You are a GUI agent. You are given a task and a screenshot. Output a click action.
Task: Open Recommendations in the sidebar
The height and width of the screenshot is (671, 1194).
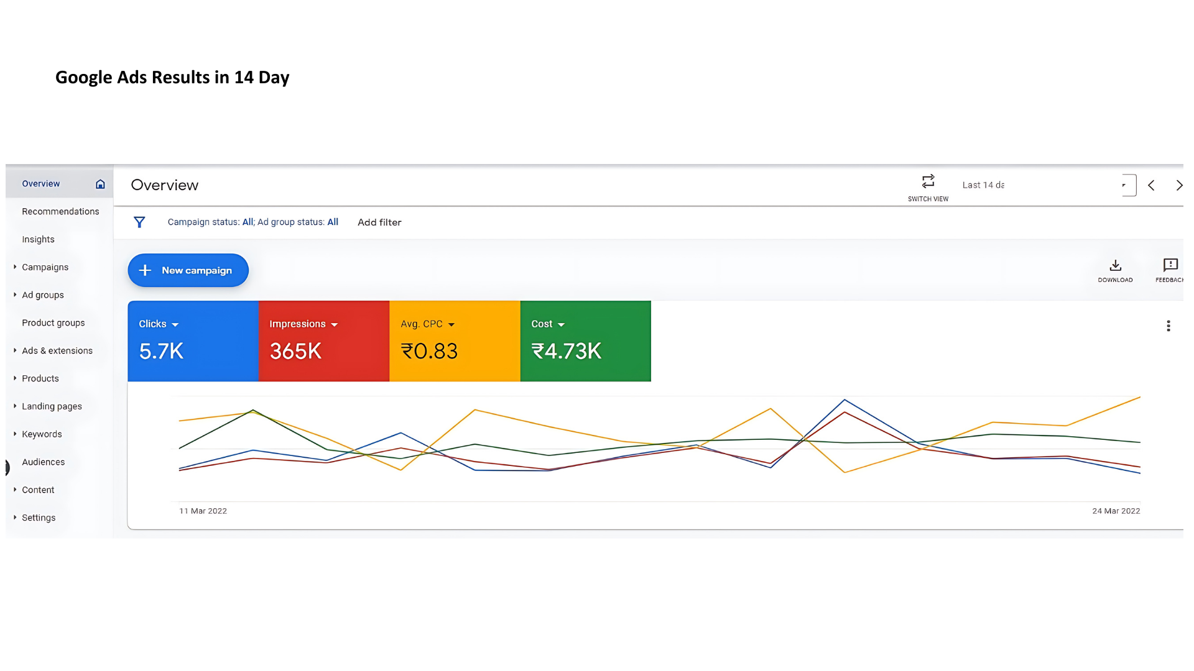60,212
